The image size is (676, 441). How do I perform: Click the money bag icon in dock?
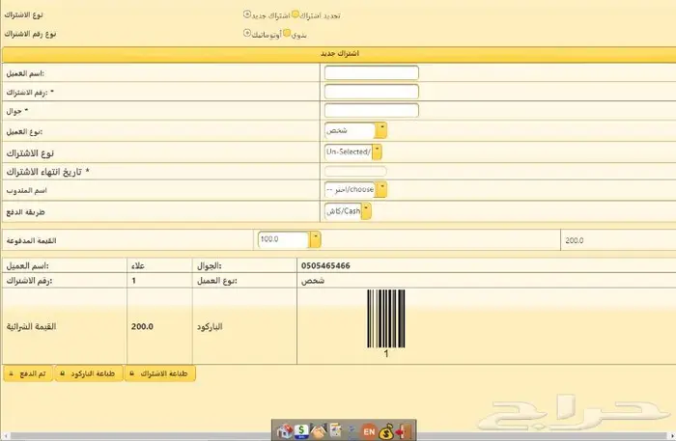pyautogui.click(x=386, y=430)
